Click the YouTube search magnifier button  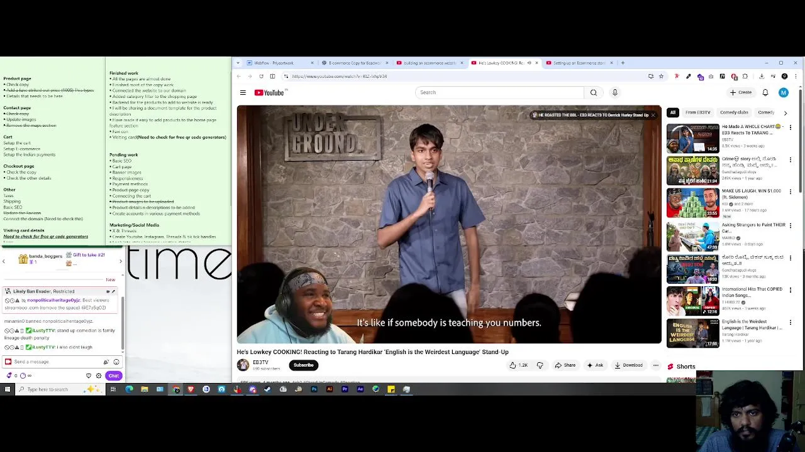click(x=593, y=92)
